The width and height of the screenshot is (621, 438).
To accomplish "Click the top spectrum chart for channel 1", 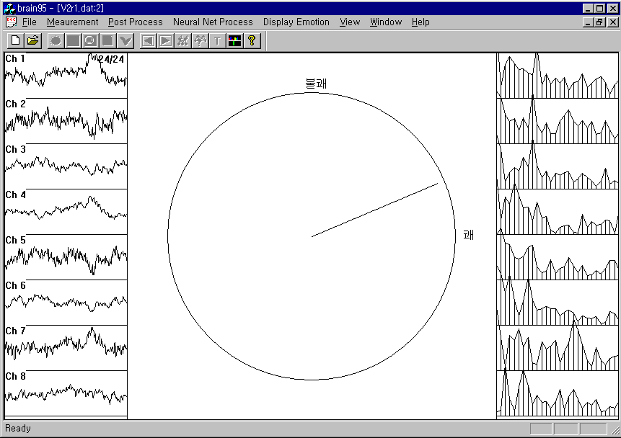I will (558, 76).
